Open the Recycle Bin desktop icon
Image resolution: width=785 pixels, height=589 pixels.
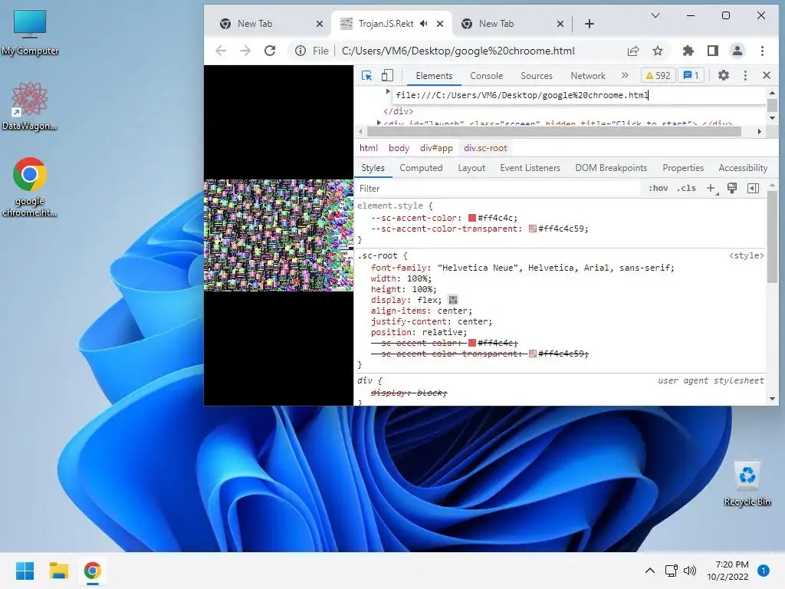tap(747, 484)
